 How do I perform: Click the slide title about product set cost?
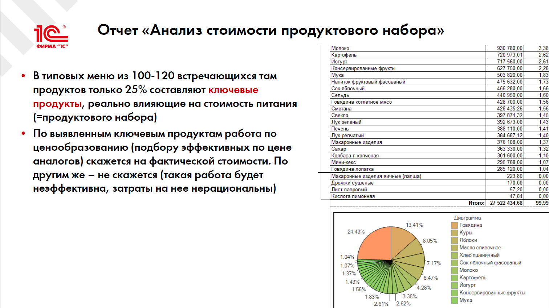[x=271, y=30]
